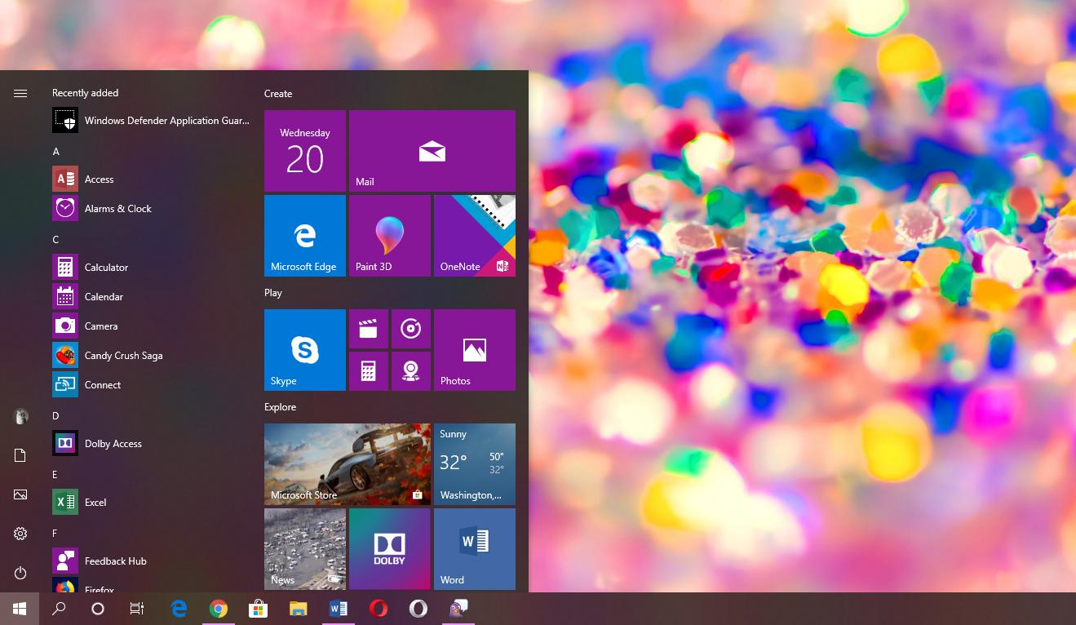Select the Play tile group title
Viewport: 1076px width, 625px height.
click(273, 293)
